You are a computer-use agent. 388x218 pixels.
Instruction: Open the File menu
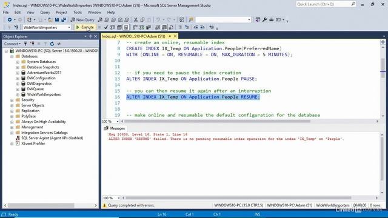point(5,12)
